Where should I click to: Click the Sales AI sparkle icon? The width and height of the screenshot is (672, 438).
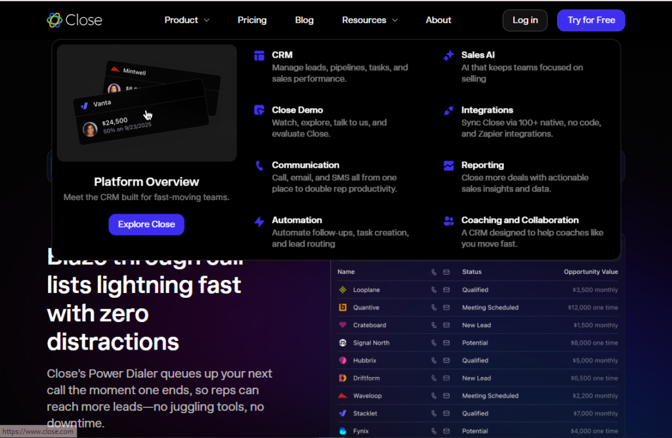click(449, 56)
